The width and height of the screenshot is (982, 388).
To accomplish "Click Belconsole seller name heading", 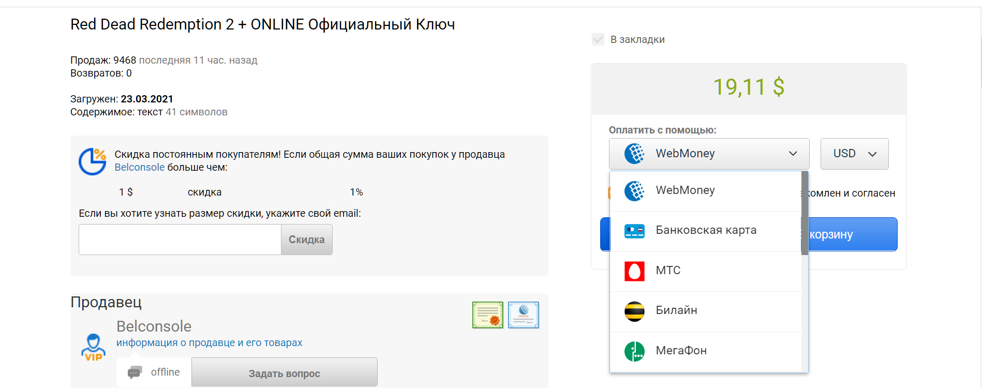I will click(154, 326).
